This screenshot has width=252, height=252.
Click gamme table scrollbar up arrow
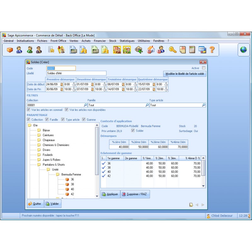(203, 158)
